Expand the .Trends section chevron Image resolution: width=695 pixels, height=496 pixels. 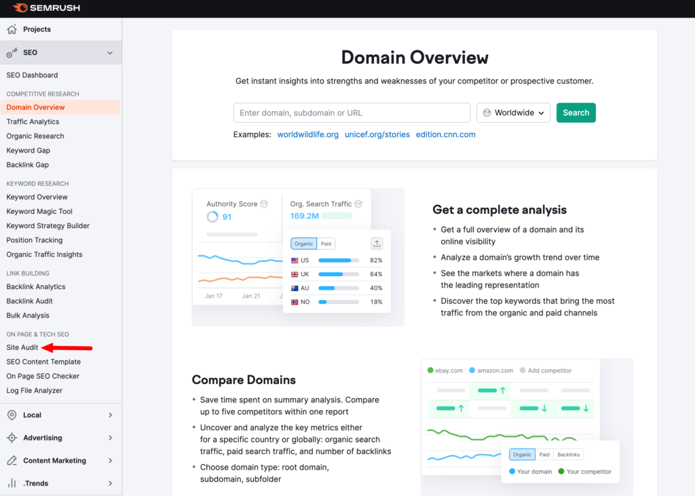coord(111,483)
